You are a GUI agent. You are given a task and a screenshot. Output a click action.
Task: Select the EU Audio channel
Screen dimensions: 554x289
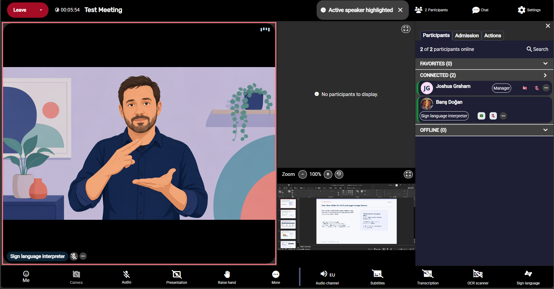tap(327, 277)
